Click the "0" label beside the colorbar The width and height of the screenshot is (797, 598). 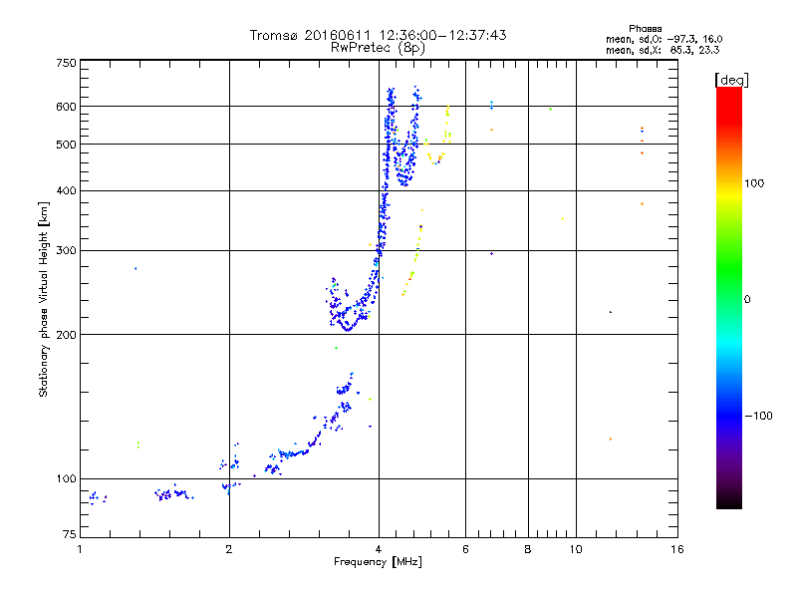747,300
